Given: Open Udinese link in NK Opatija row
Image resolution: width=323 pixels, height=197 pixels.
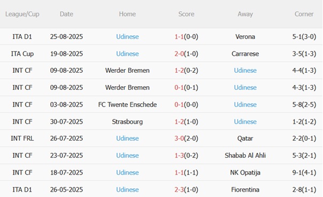Looking at the screenshot, I should 127,173.
